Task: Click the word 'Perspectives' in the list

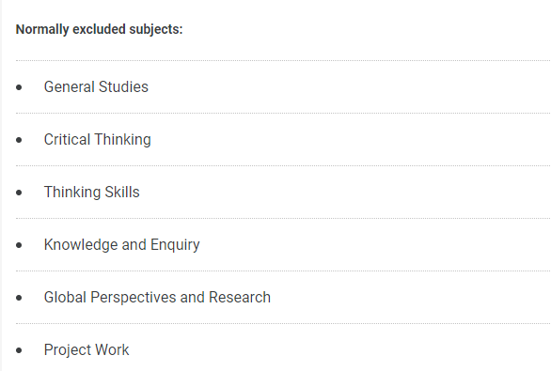Action: point(134,298)
